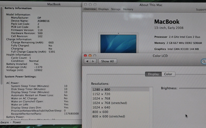Go back with the left arrow button
The image size is (206, 128).
coord(87,61)
